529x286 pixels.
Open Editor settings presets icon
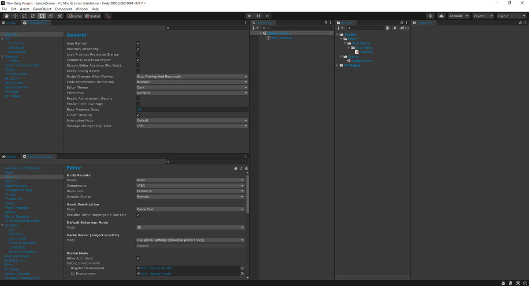tap(241, 169)
